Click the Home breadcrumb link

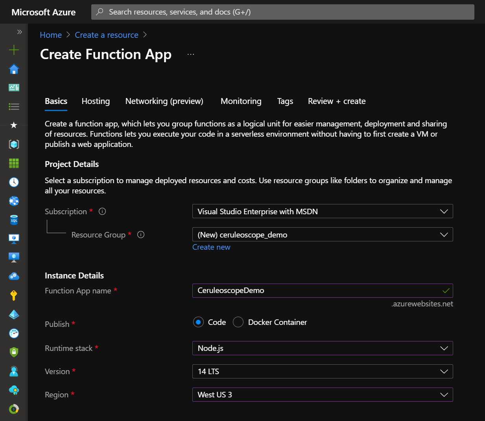[51, 35]
